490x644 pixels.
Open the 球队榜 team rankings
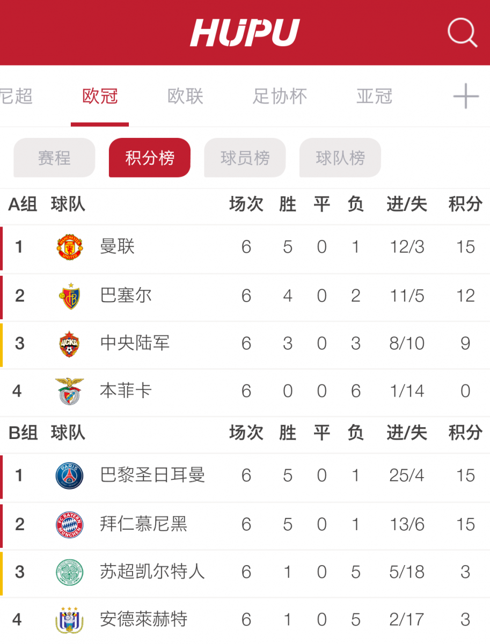point(340,158)
